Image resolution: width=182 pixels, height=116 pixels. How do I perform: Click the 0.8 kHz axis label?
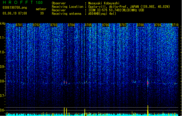[x=3, y=81]
